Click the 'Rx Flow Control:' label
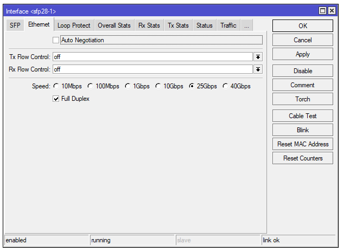This screenshot has width=343, height=251. click(29, 69)
